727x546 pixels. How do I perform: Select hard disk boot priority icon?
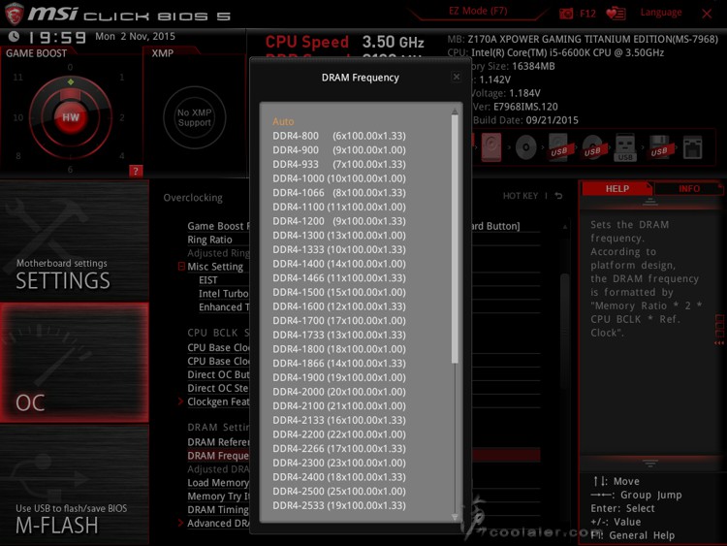click(x=491, y=147)
